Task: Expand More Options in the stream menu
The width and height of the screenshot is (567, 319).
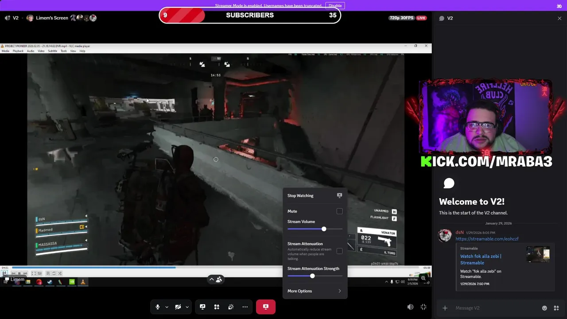Action: click(x=315, y=291)
